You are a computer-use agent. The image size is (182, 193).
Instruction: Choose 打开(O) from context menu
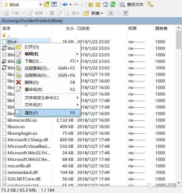[48, 47]
